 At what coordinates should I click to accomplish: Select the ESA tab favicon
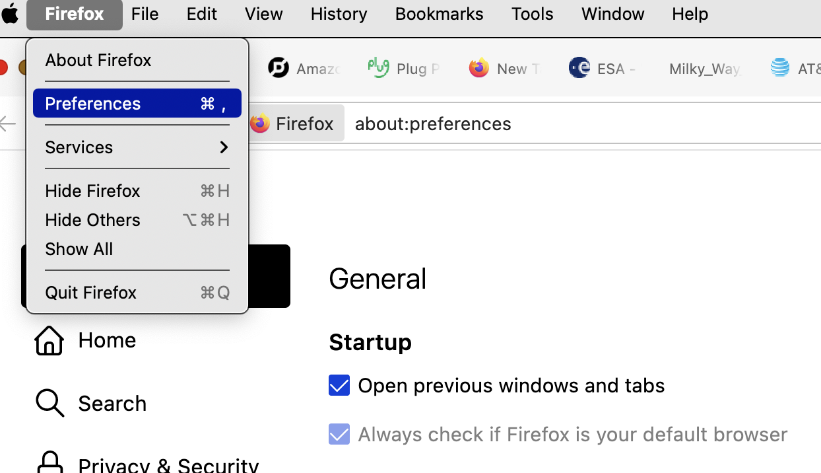(579, 67)
